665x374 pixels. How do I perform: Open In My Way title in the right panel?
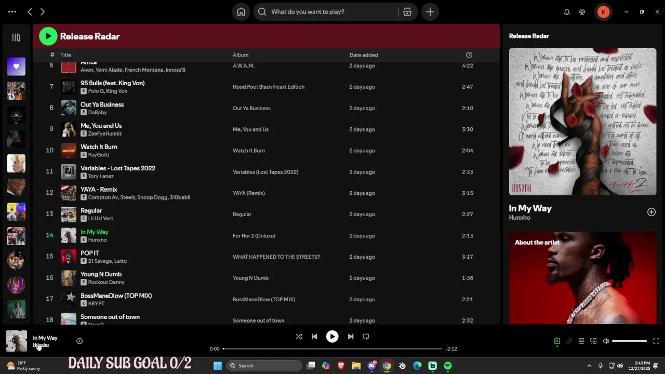click(530, 208)
